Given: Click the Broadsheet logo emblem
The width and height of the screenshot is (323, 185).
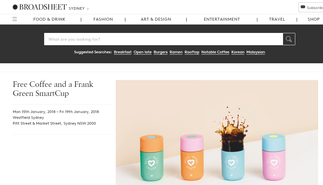Looking at the screenshot, I should [x=15, y=7].
